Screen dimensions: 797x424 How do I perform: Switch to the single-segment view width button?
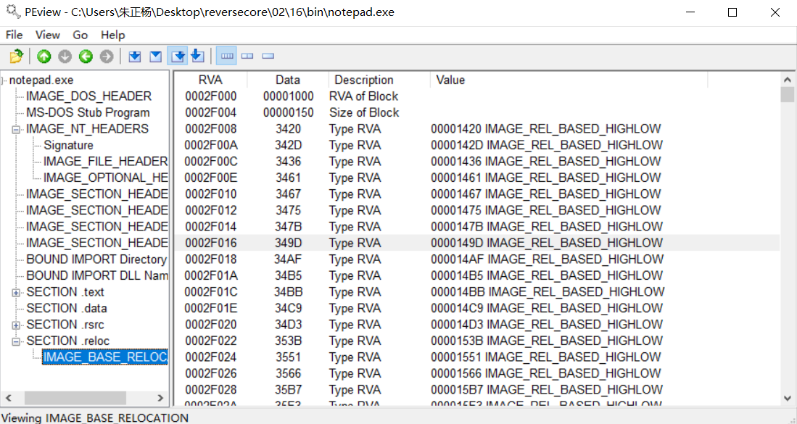268,57
